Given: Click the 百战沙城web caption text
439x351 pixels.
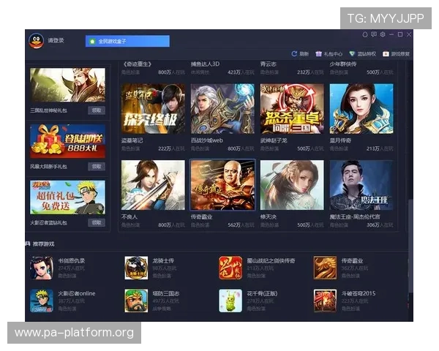Looking at the screenshot, I should (x=207, y=140).
